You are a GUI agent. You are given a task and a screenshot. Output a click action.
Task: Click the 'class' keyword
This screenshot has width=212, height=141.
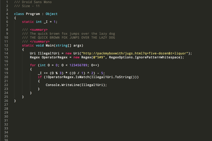pyautogui.click(x=19, y=14)
